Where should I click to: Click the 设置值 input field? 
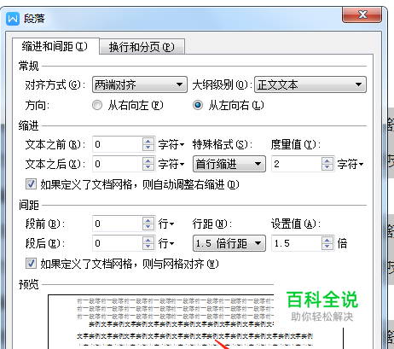point(296,243)
